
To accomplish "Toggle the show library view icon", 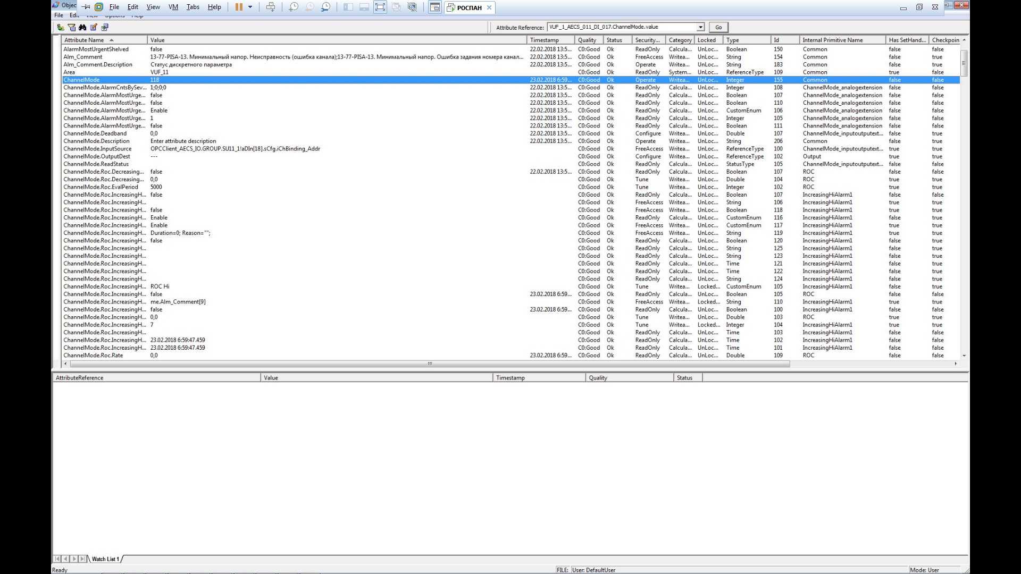I will pyautogui.click(x=348, y=7).
